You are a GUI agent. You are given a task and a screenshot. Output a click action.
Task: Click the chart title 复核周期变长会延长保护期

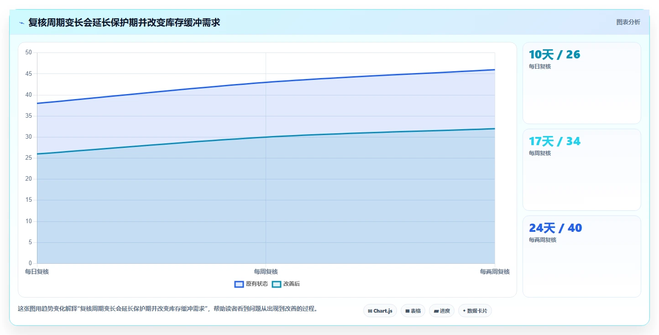124,22
